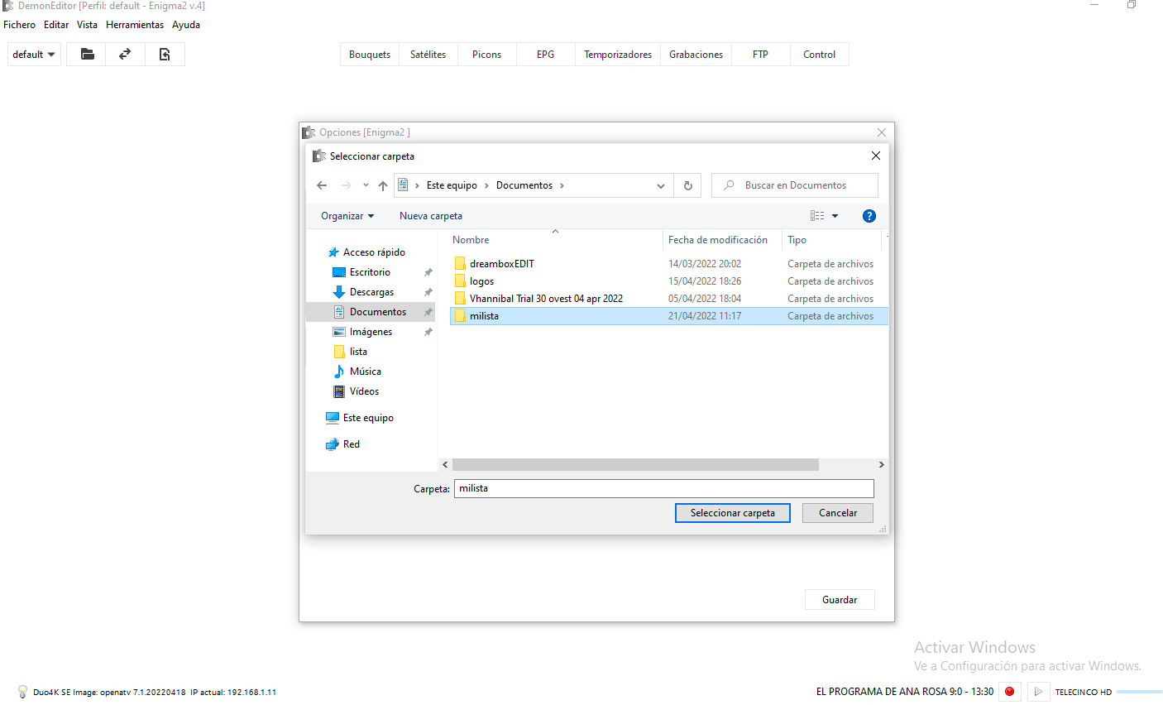The image size is (1163, 705).
Task: Open the view options dropdown arrow
Action: pyautogui.click(x=835, y=216)
